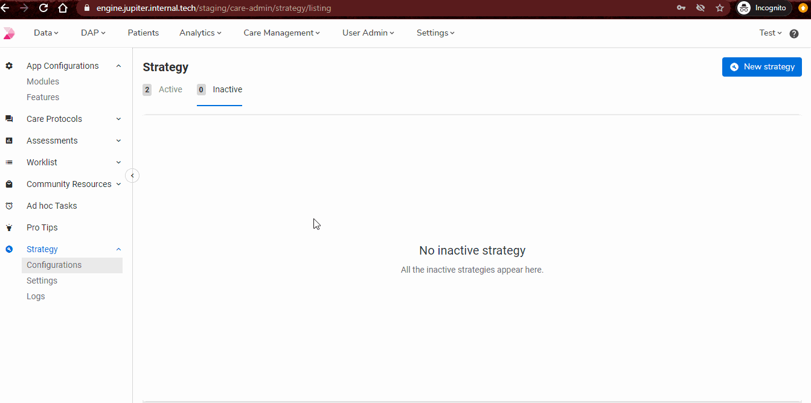This screenshot has height=403, width=811.
Task: Go to Patients in top menu
Action: tap(143, 33)
